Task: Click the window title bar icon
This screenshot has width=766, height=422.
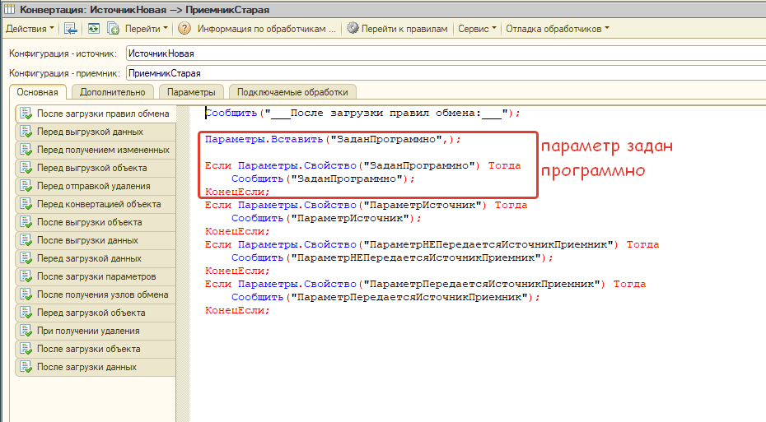Action: click(x=9, y=10)
